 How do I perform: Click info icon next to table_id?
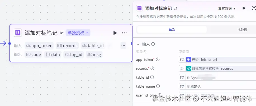tap(152, 77)
